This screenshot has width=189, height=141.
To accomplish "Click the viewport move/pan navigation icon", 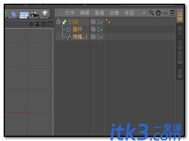I will pos(31,24).
